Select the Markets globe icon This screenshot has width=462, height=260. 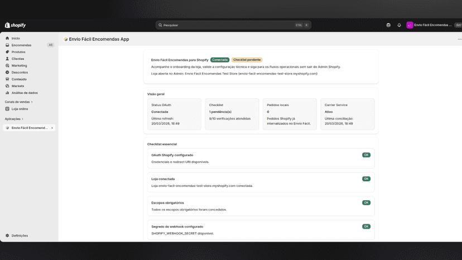point(7,86)
